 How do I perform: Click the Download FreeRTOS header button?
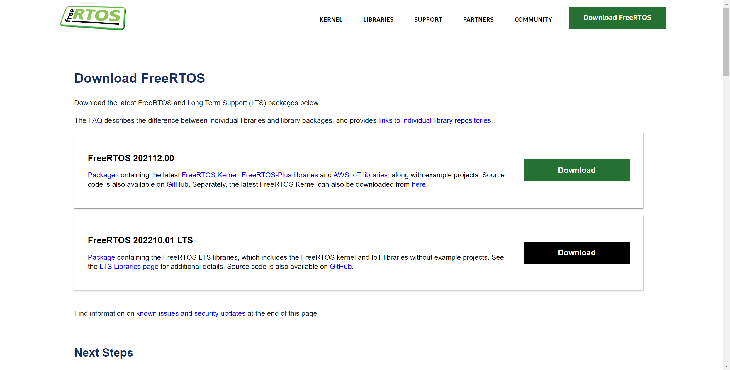click(x=617, y=18)
